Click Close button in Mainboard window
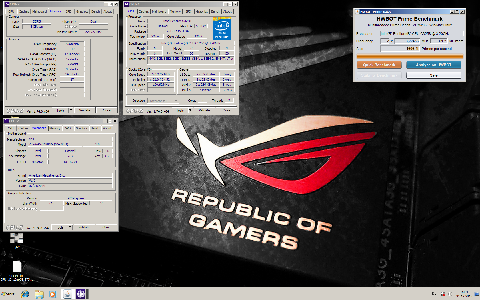 coord(106,227)
